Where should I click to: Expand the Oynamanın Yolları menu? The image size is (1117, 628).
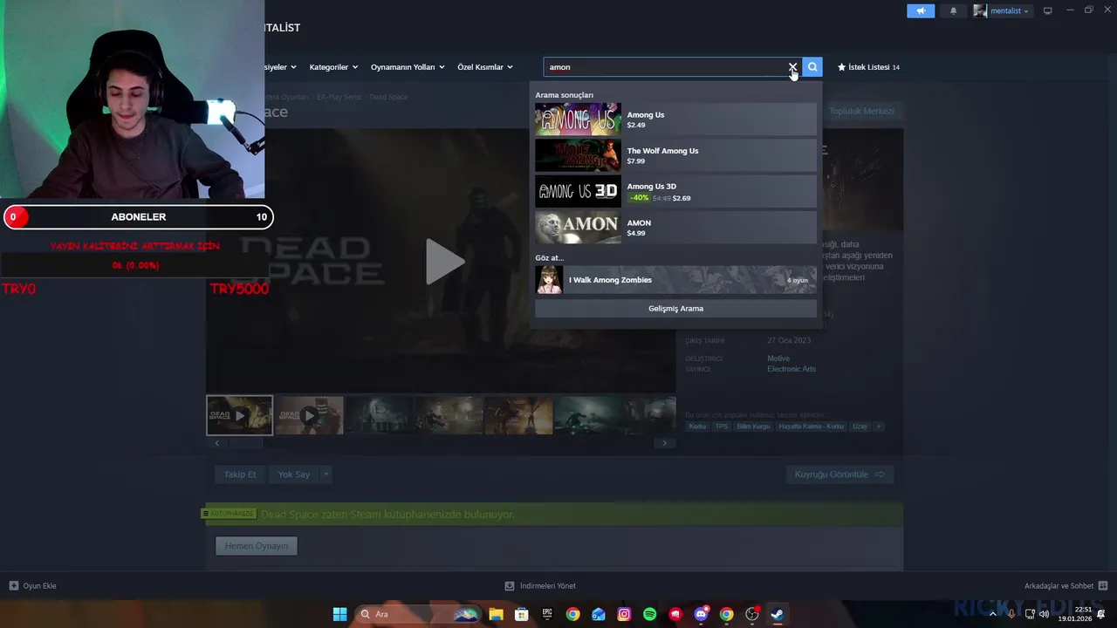click(x=408, y=67)
